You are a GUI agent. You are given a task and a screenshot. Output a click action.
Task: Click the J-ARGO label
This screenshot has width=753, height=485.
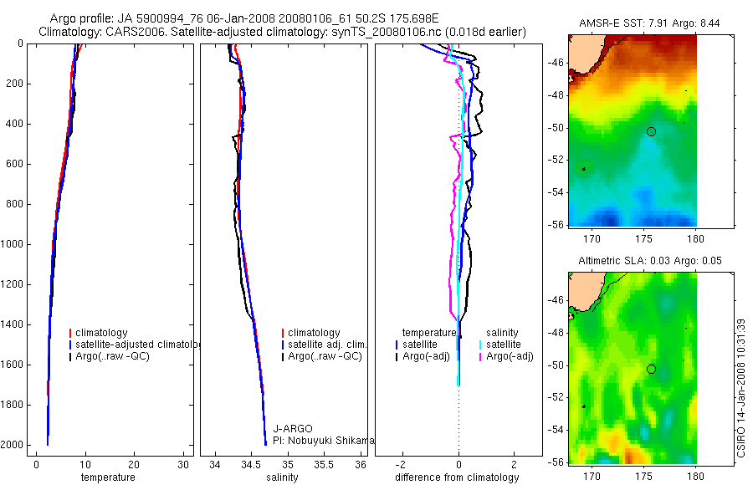[293, 428]
